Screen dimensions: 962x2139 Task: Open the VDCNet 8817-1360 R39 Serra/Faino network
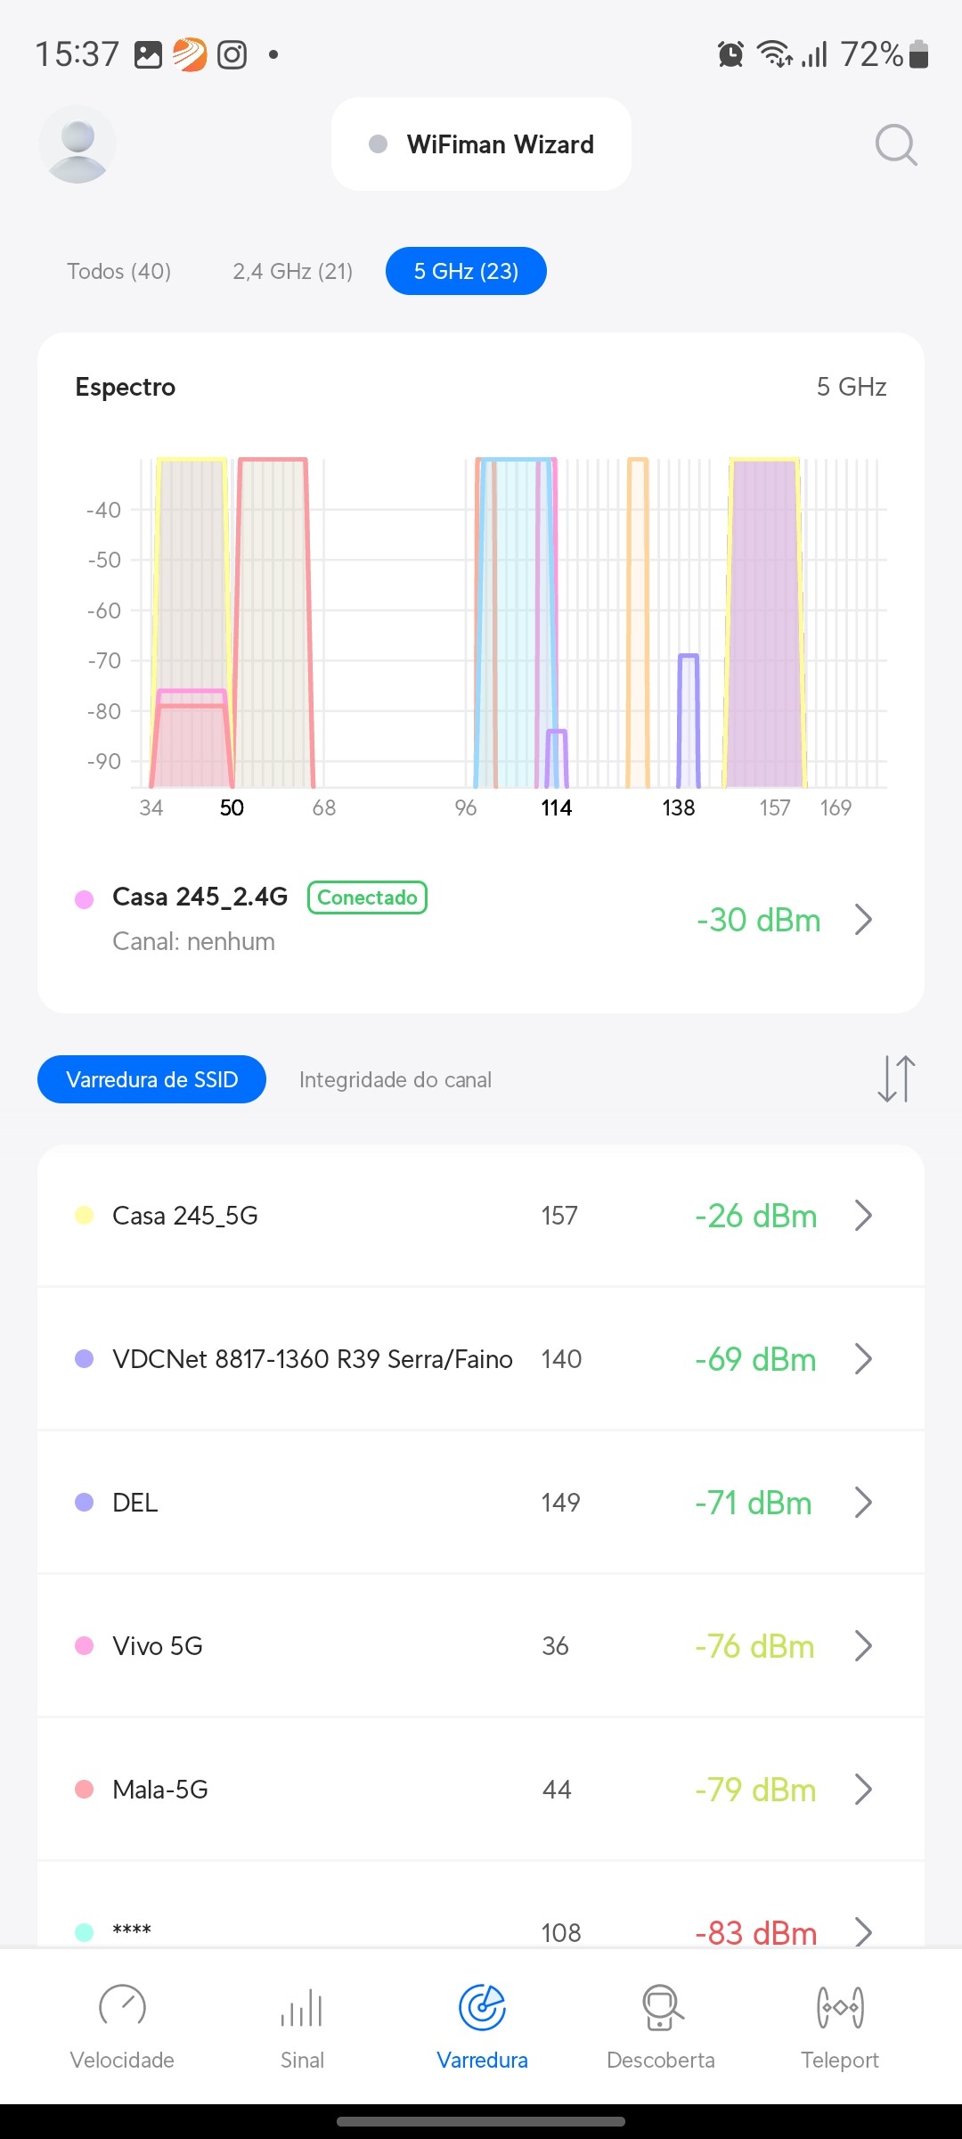pos(312,1359)
